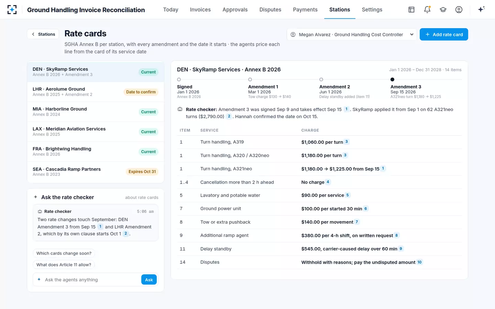Click the Add rate card button
Screen dimensions: 495x309
(x=444, y=34)
